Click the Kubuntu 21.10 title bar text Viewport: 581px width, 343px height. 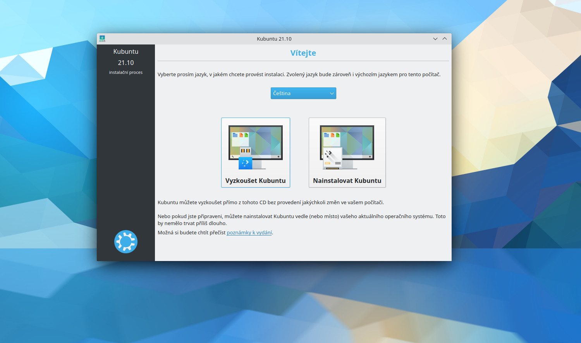pos(274,39)
